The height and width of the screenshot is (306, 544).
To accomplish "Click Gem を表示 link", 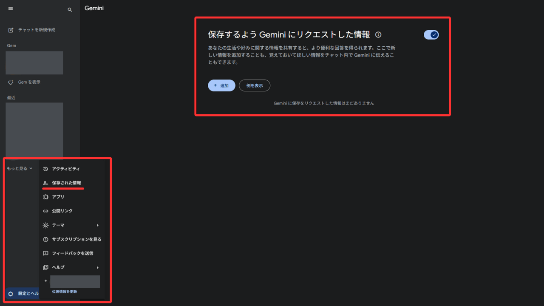I will (29, 82).
